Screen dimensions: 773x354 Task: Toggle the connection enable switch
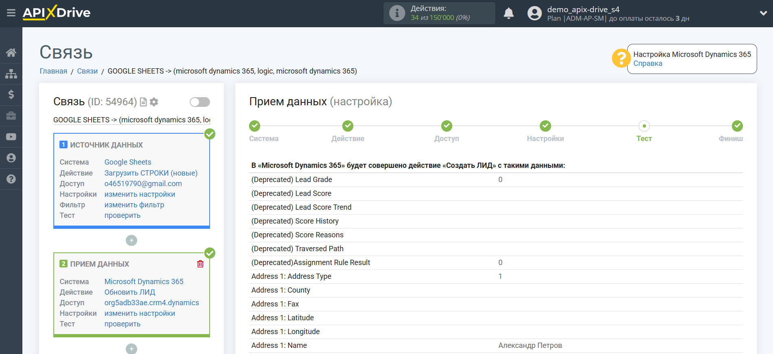coord(200,102)
